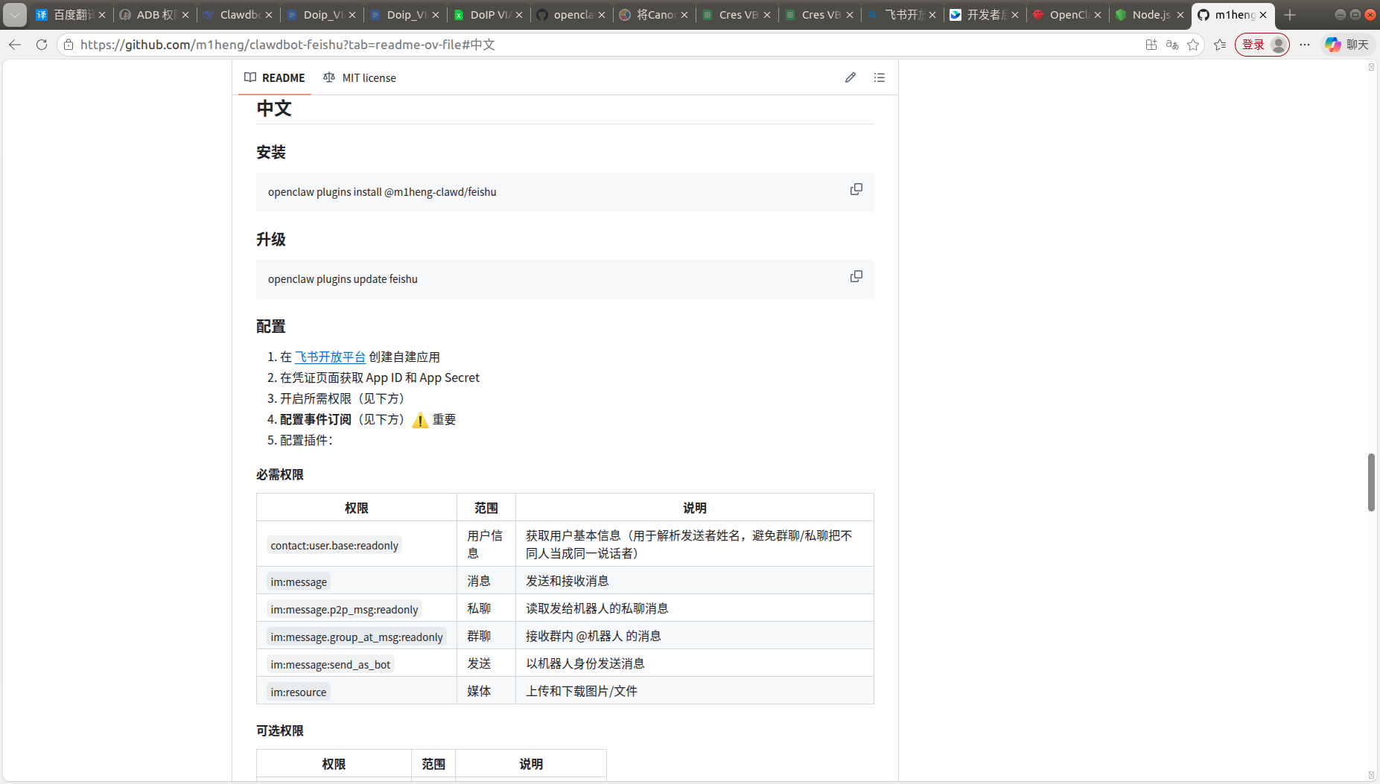The height and width of the screenshot is (784, 1380).
Task: Reload the current page
Action: pos(42,45)
